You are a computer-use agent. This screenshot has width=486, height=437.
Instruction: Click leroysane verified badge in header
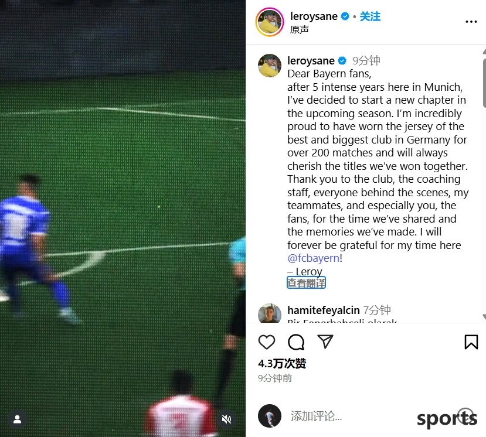tap(345, 16)
